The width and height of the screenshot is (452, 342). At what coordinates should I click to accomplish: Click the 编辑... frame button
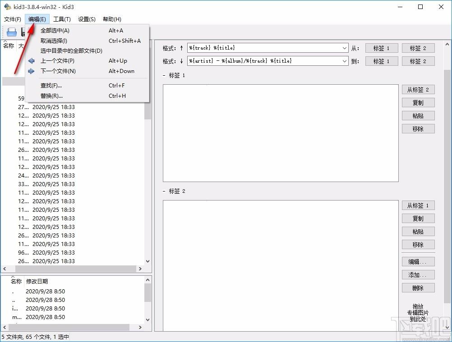coord(418,262)
